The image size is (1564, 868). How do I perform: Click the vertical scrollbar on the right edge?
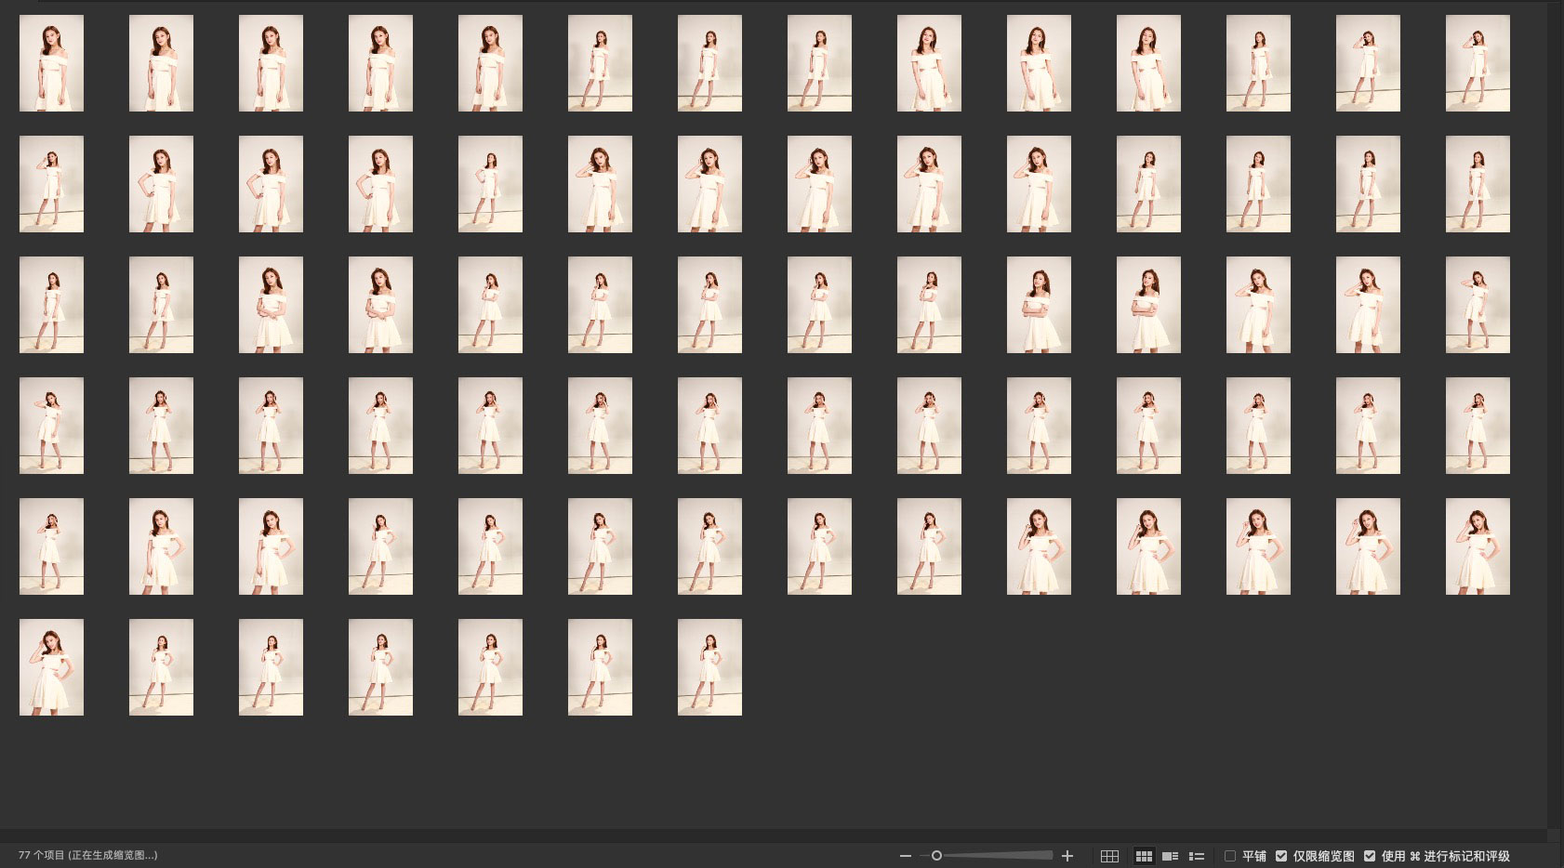click(x=1554, y=418)
